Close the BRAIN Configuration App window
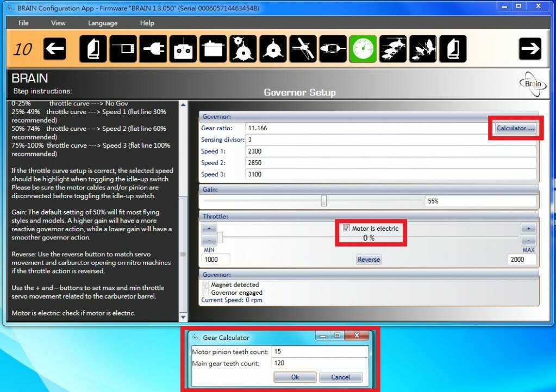Screen dimensions: 556x392 538,5
